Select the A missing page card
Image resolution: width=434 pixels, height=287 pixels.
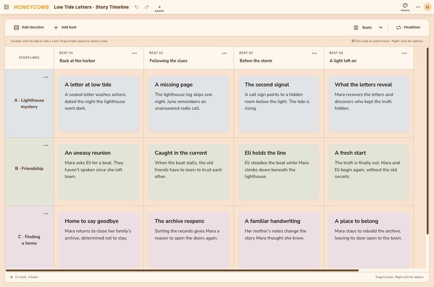[189, 104]
